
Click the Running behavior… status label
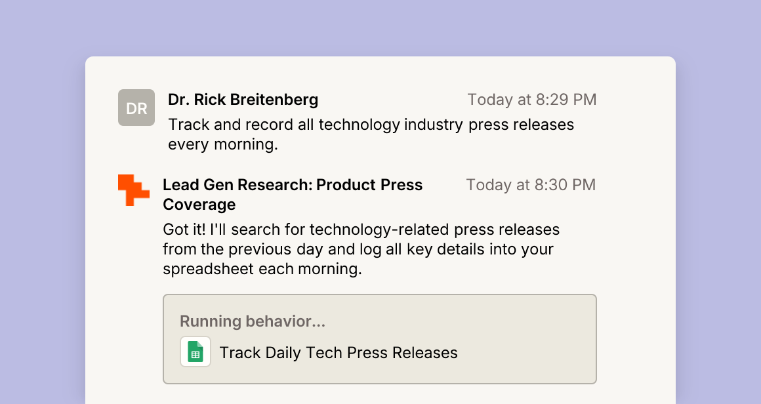pos(253,321)
